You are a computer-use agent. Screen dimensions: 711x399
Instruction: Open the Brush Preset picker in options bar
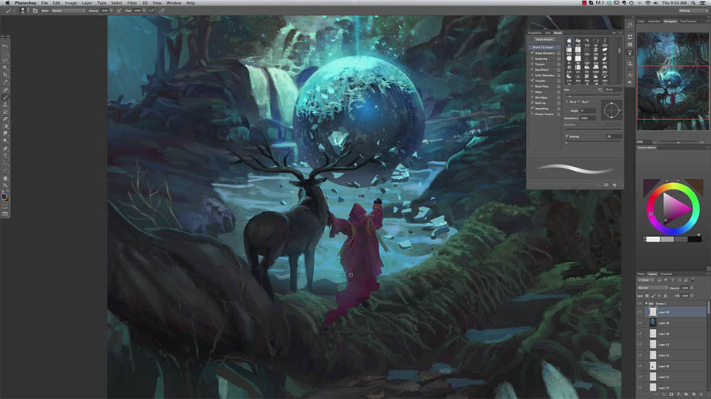(23, 10)
